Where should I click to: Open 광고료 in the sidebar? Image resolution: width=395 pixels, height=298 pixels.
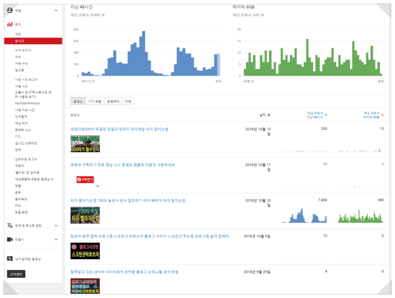(19, 70)
